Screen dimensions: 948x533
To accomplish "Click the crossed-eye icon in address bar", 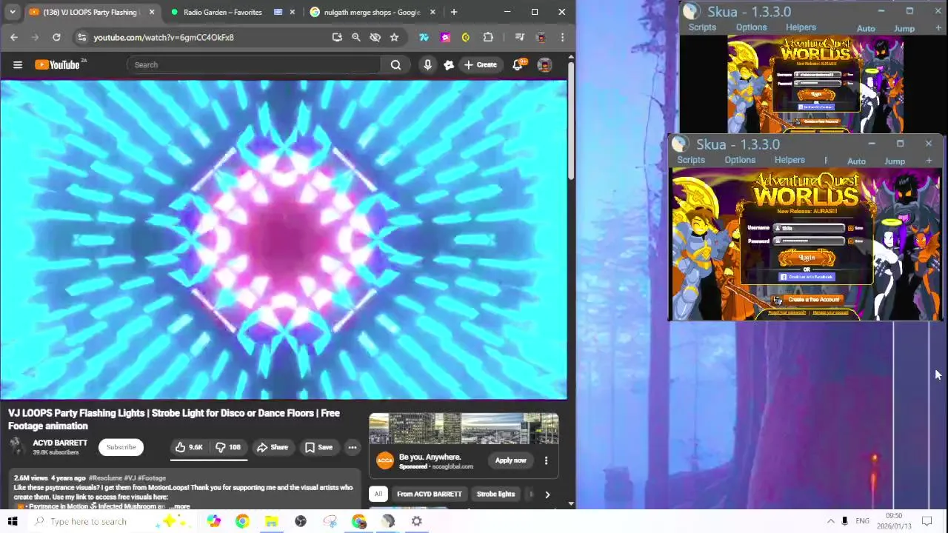I will tap(375, 37).
